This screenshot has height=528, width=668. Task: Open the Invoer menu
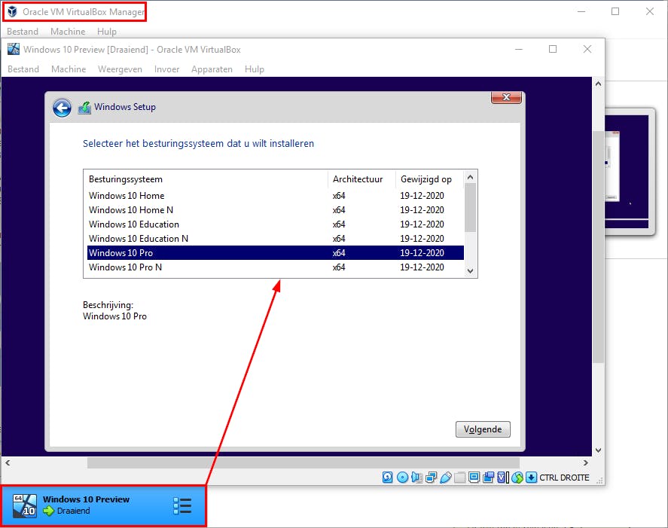166,69
